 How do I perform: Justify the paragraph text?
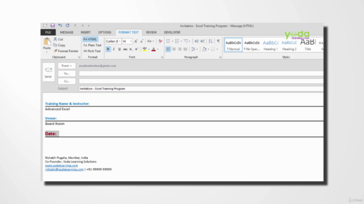coord(185,49)
